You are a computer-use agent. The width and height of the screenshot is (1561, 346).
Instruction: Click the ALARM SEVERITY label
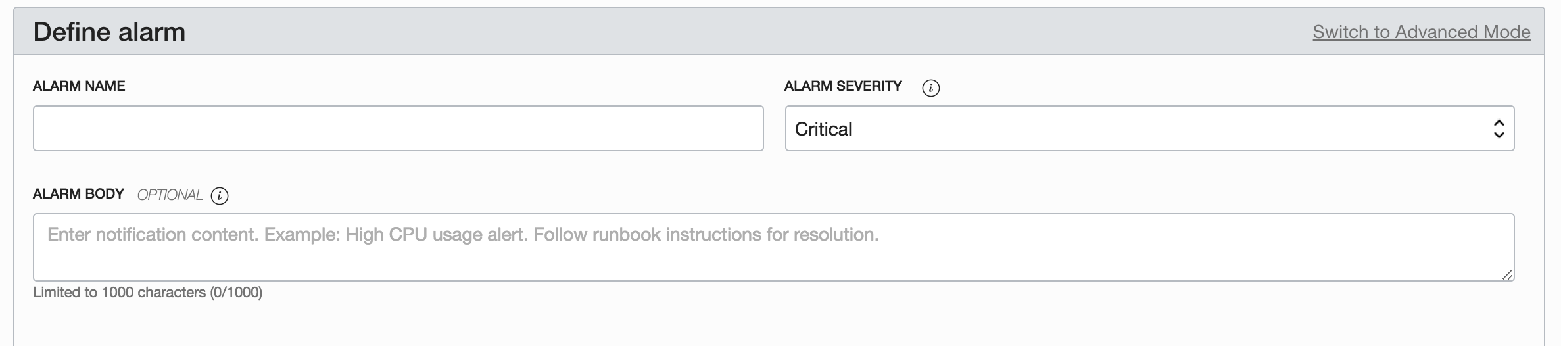coord(843,86)
